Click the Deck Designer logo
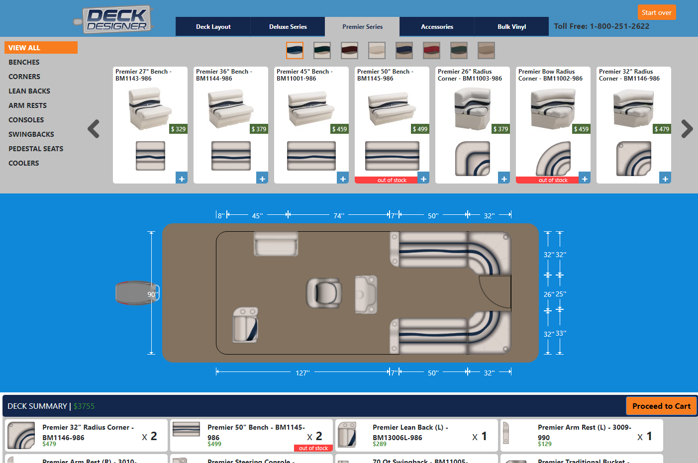Screen dimensions: 698x463 point(117,20)
